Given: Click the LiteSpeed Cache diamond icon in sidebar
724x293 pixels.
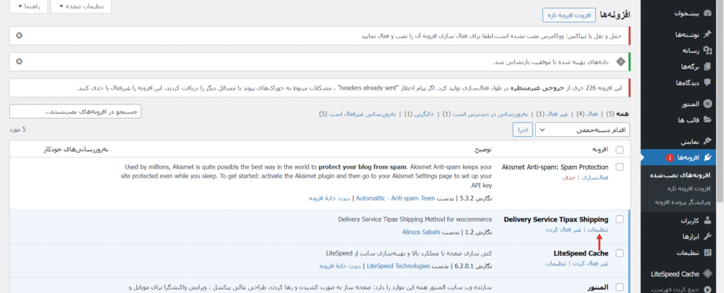Looking at the screenshot, I should click(707, 274).
